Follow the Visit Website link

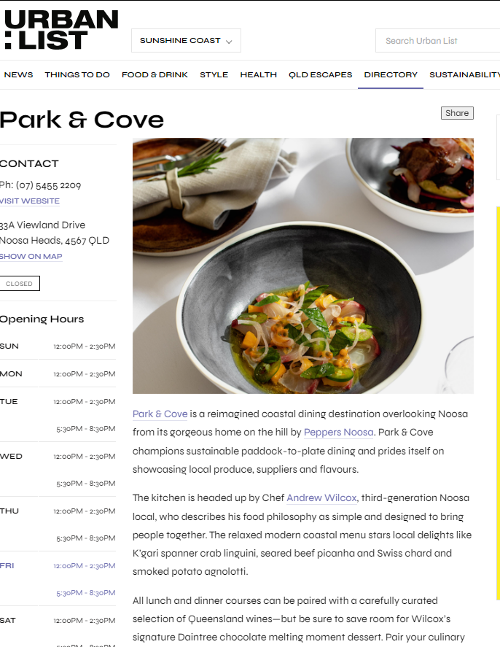point(30,201)
